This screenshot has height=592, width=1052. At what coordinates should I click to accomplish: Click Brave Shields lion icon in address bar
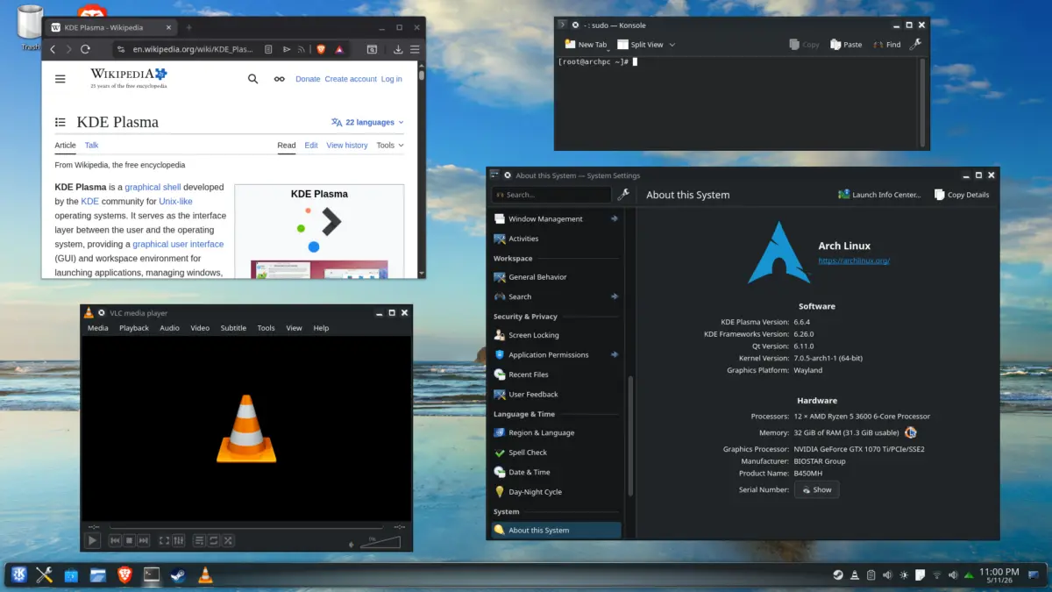(321, 50)
